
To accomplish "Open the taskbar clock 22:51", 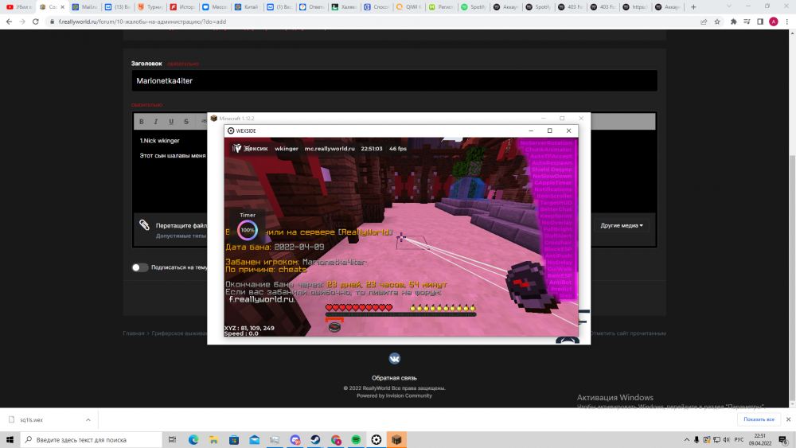I will [759, 440].
